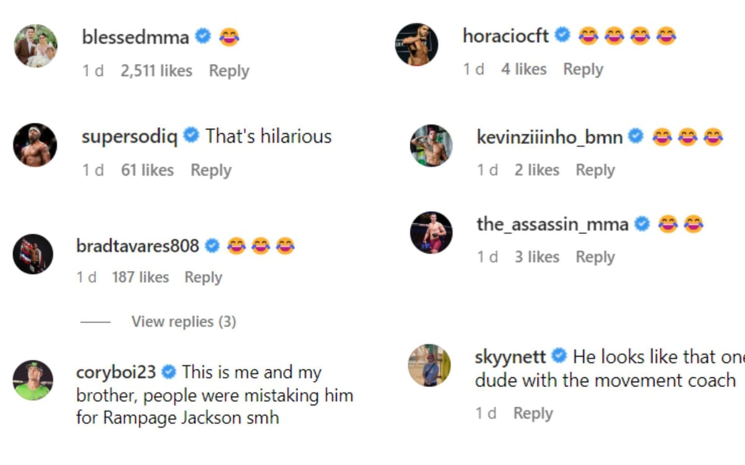Reply to supersodiq's comment
Image resolution: width=745 pixels, height=465 pixels.
(211, 169)
